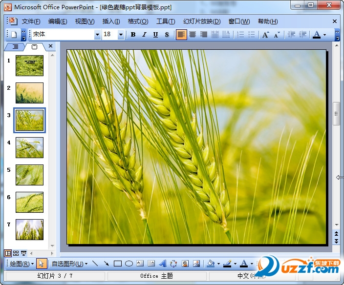Toggle underline formatting
This screenshot has height=285, width=344.
155,35
